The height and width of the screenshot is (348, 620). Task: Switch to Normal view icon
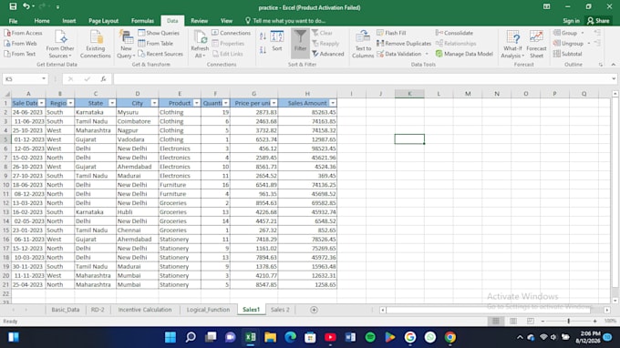[x=495, y=322]
